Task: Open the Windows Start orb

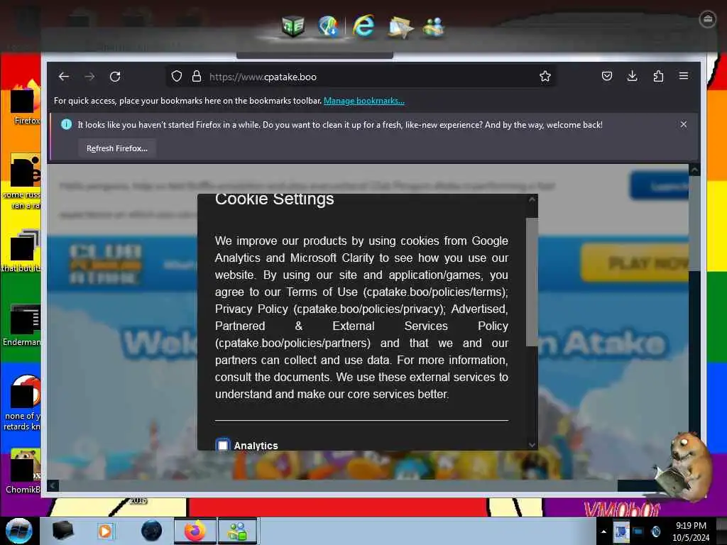Action: coord(19,531)
